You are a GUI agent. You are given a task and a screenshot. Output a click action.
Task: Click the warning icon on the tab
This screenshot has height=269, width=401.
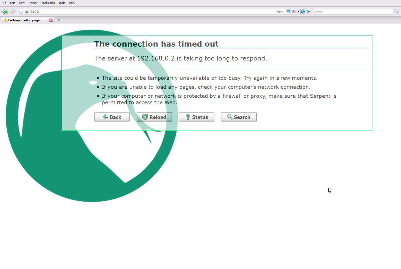(5, 20)
